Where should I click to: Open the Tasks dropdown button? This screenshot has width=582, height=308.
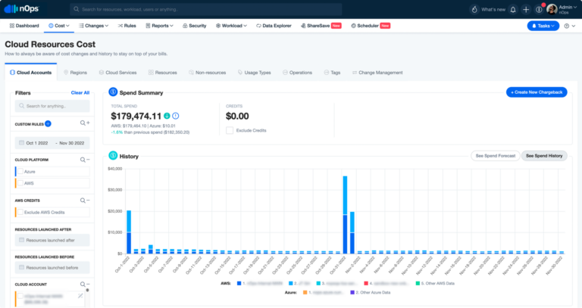pos(543,25)
